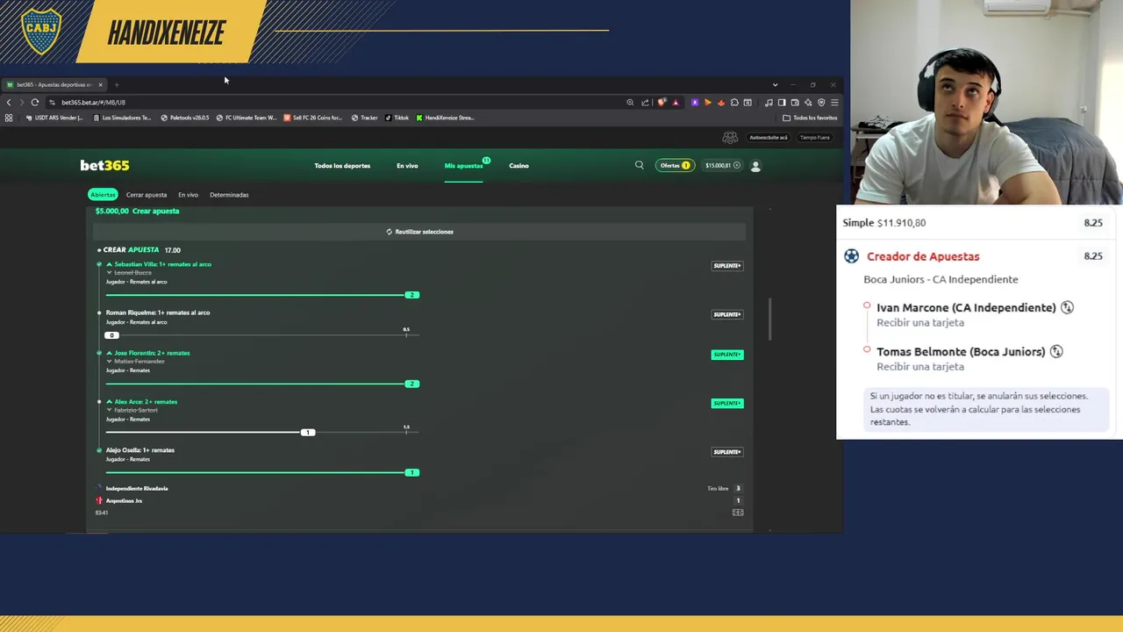Click the browser zoom magnifier icon

630,103
